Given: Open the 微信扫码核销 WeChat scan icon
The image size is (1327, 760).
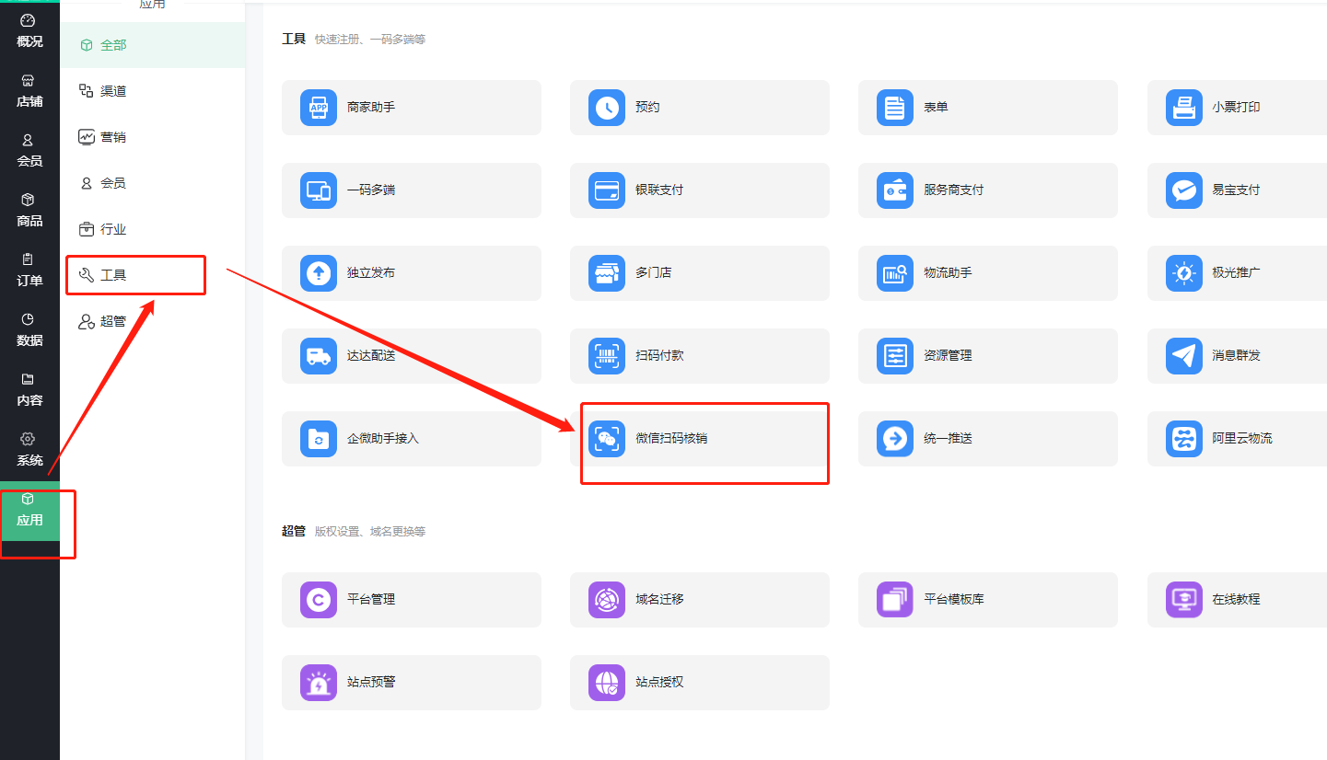Looking at the screenshot, I should [607, 439].
